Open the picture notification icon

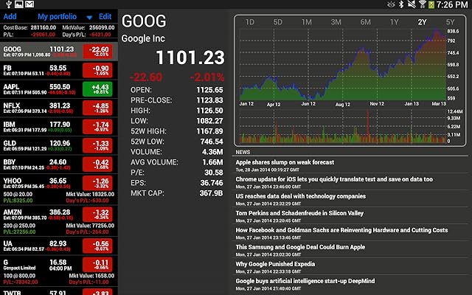19,4
